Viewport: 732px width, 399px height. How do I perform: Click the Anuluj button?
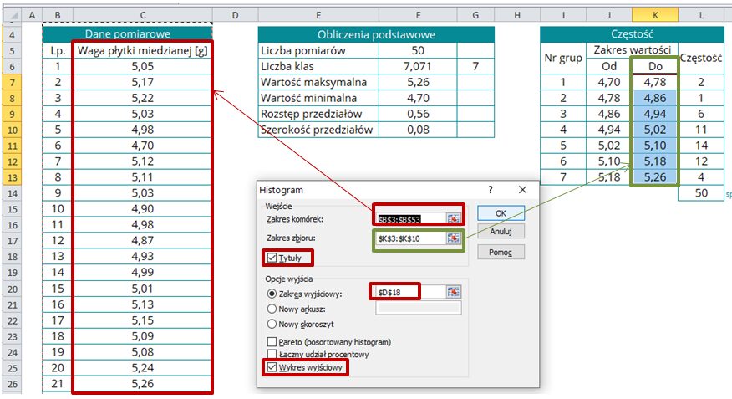(x=501, y=232)
